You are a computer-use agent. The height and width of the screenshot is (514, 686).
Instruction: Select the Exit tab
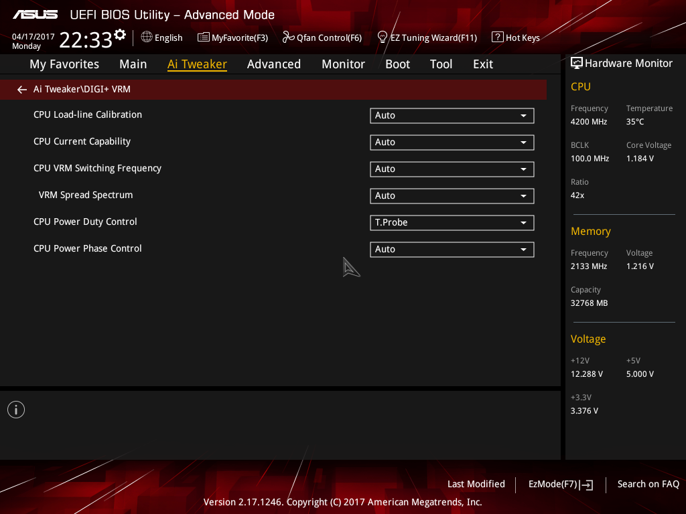pyautogui.click(x=483, y=64)
